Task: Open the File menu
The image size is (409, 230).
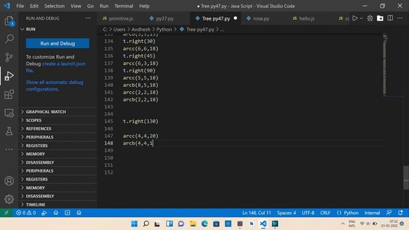Action: (20, 6)
